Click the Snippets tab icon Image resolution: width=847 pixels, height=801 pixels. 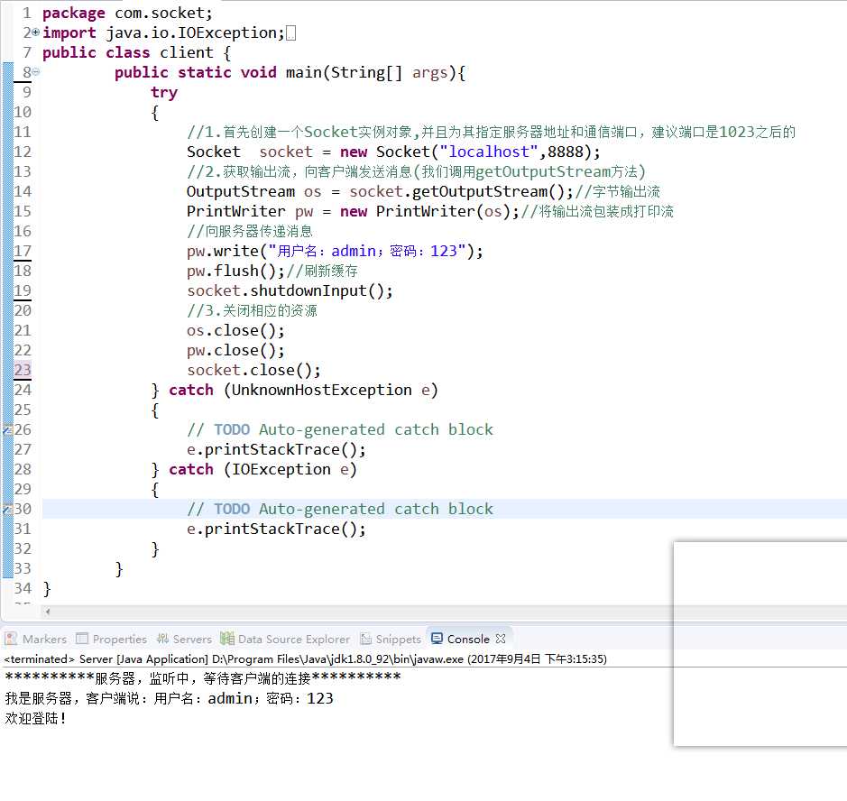[x=365, y=639]
